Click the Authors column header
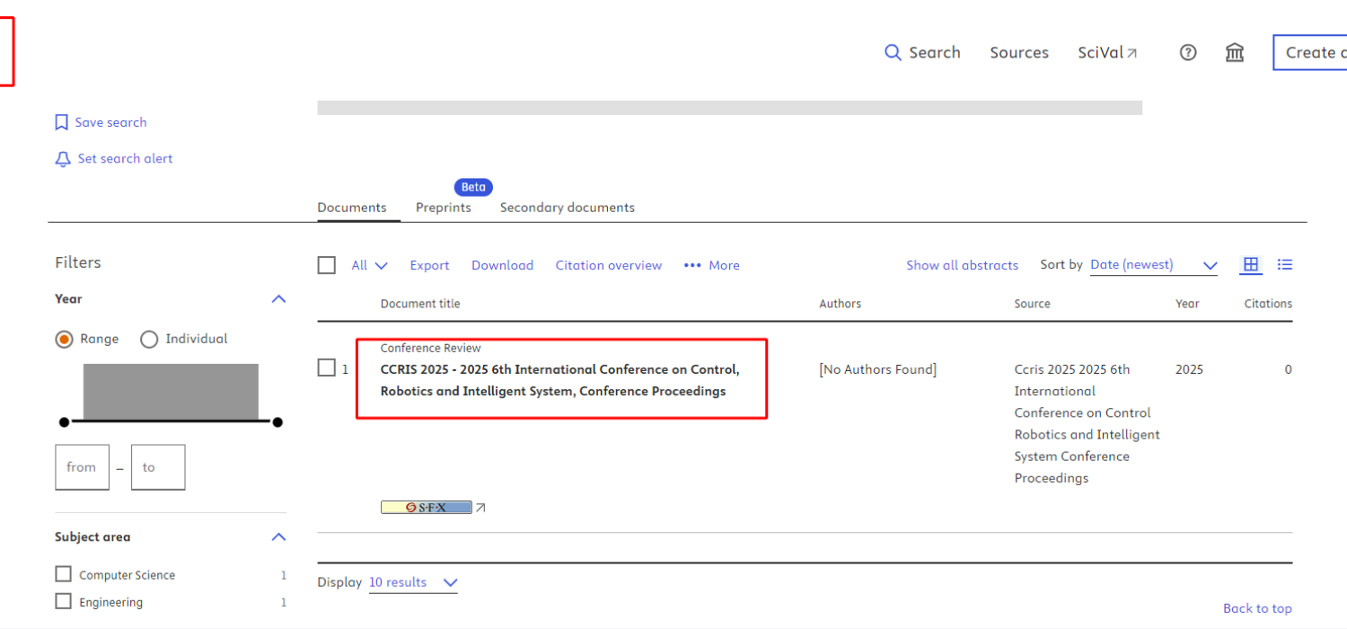This screenshot has width=1347, height=629. click(x=840, y=304)
